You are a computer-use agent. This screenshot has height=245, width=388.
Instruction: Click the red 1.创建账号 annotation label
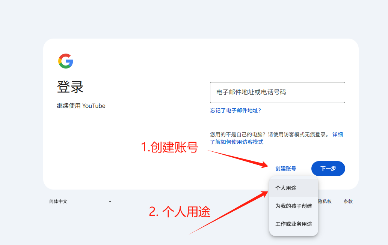[x=169, y=147]
